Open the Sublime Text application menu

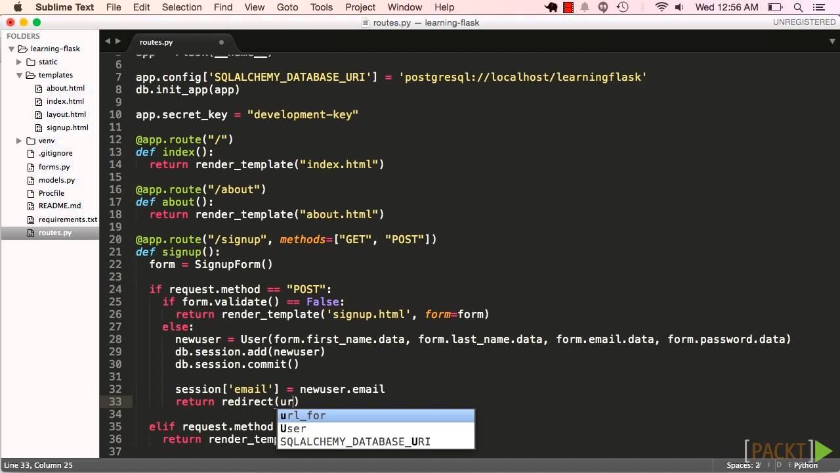coord(64,7)
